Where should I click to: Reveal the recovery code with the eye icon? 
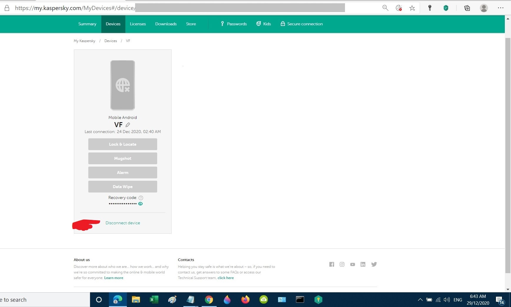point(140,204)
